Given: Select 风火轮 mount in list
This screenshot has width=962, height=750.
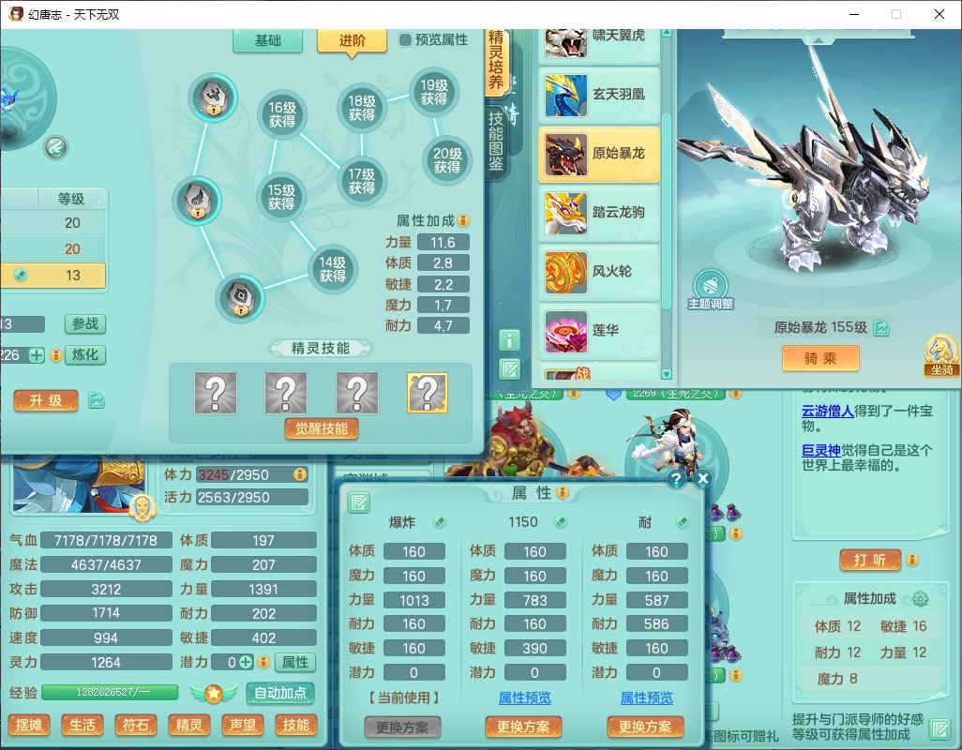Looking at the screenshot, I should click(599, 271).
